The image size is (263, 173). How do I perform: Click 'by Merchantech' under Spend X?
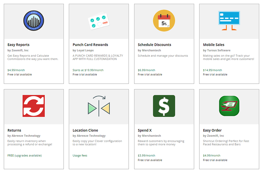coord(149,136)
